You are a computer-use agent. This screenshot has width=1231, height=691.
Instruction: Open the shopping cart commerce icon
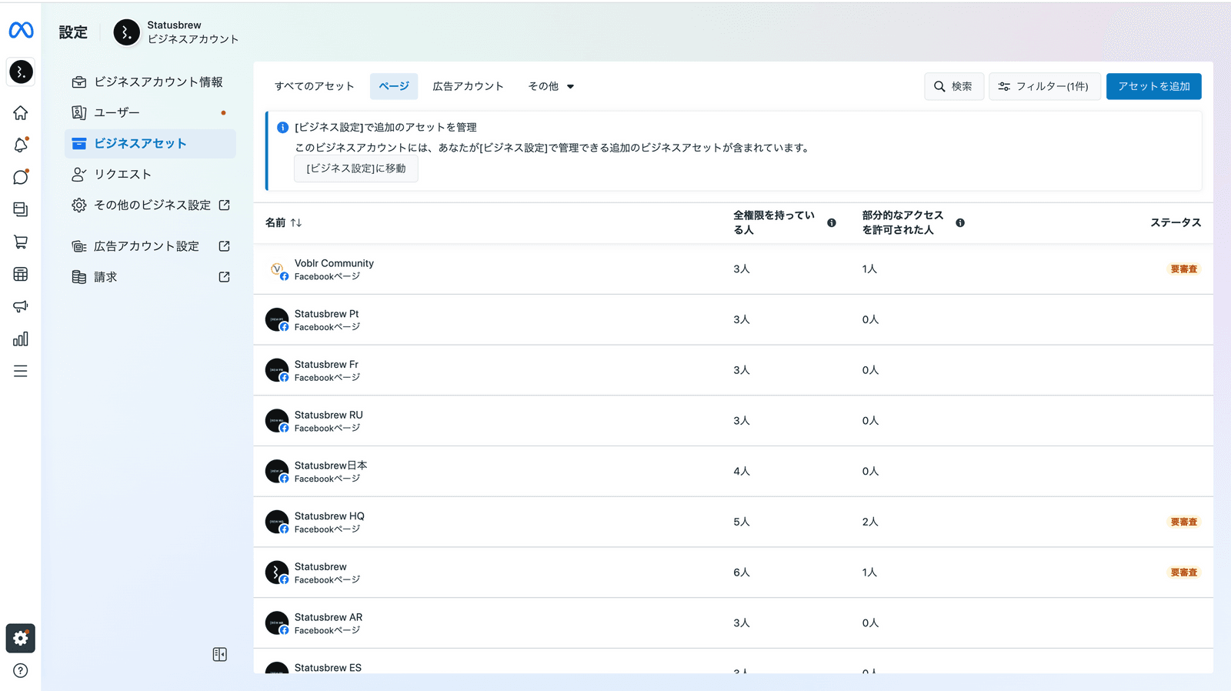tap(21, 242)
